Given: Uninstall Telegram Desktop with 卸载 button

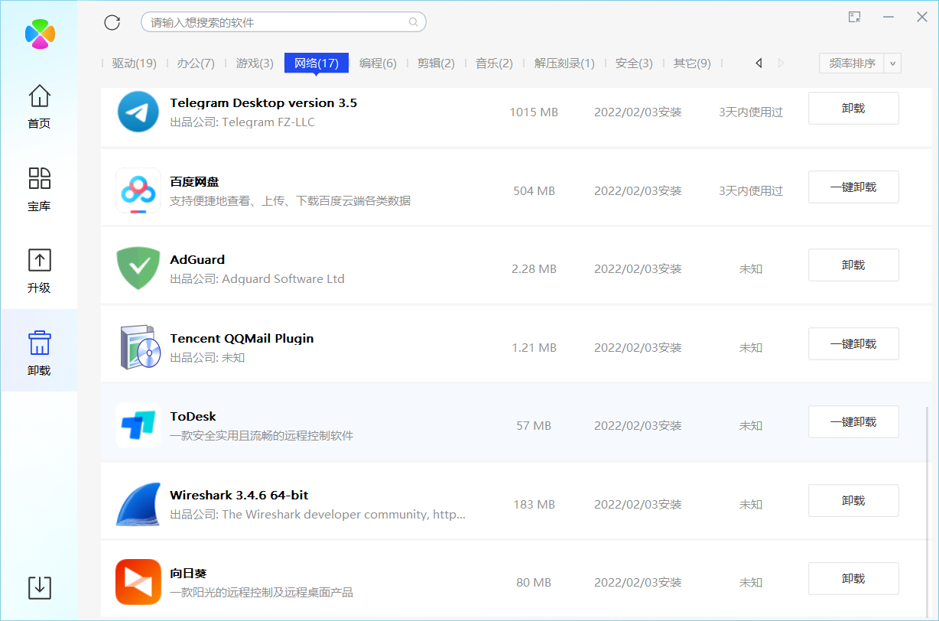Looking at the screenshot, I should coord(853,109).
